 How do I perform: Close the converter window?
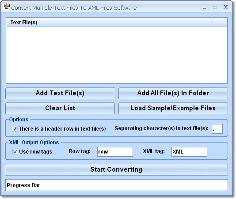pos(225,7)
